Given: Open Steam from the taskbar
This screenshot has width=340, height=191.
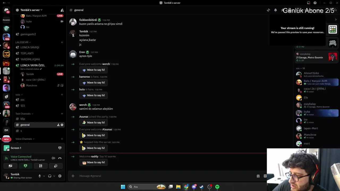Looking at the screenshot, I should [202, 187].
